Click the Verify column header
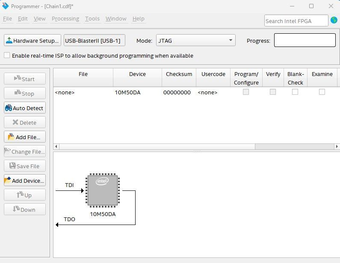The image size is (340, 263). [x=273, y=78]
